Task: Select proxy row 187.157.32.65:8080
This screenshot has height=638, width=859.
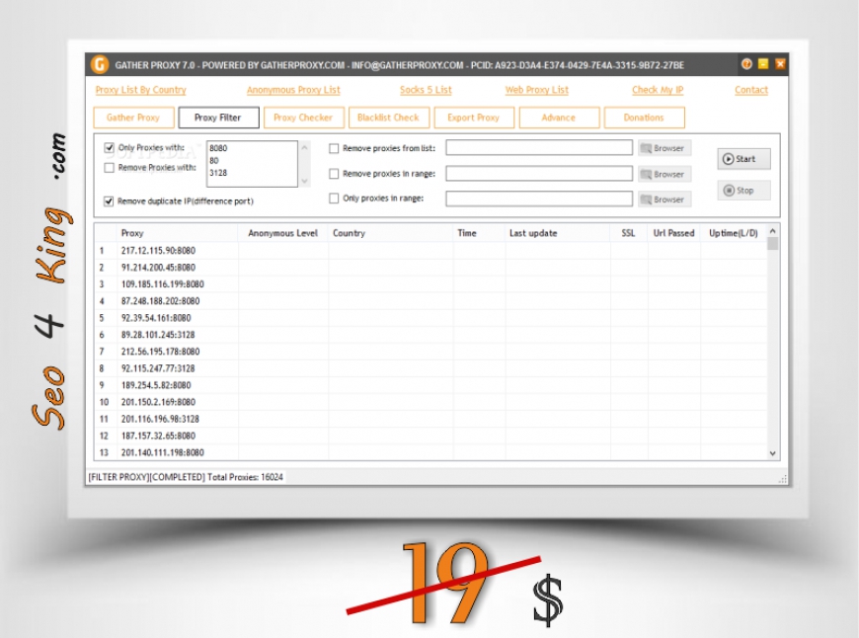Action: 430,436
